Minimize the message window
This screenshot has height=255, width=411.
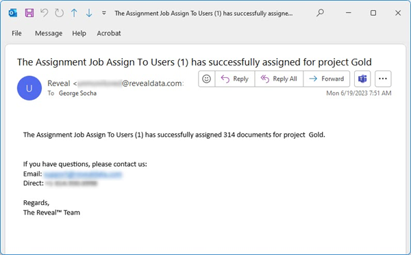click(x=349, y=13)
